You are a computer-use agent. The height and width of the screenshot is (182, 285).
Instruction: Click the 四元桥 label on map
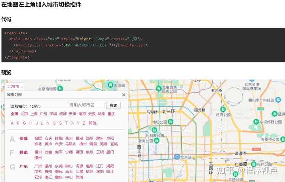[200, 110]
